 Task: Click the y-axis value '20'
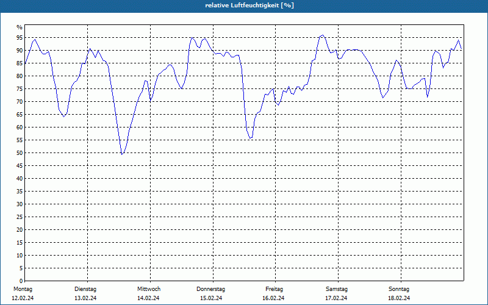pyautogui.click(x=20, y=230)
